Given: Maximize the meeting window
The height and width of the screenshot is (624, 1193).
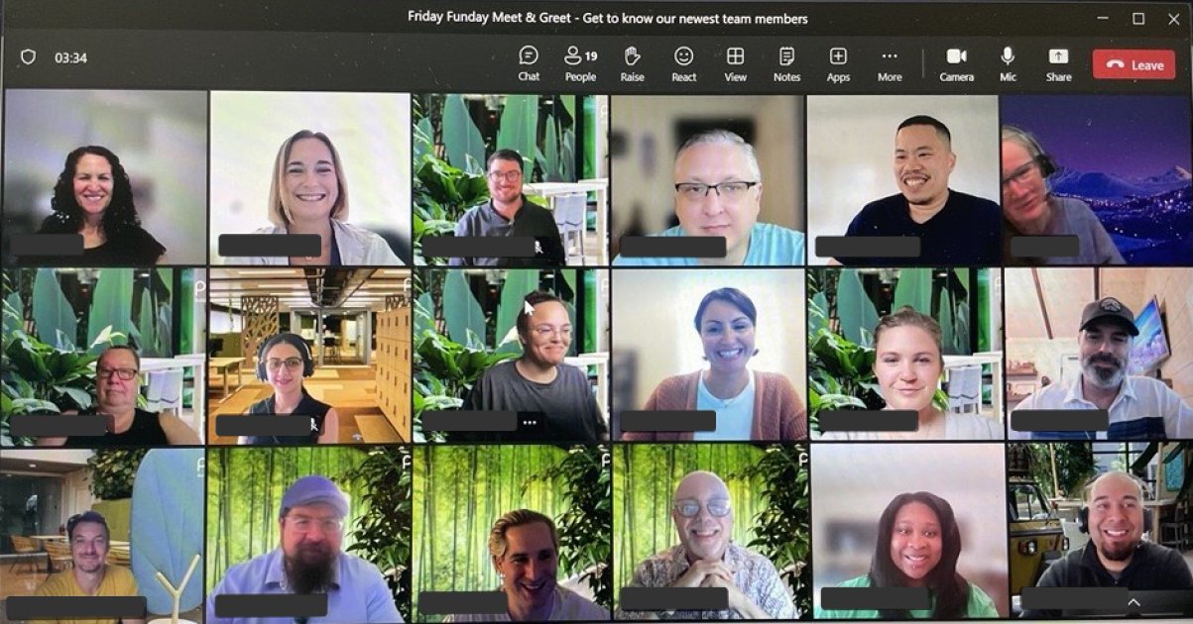Looking at the screenshot, I should tap(1138, 18).
